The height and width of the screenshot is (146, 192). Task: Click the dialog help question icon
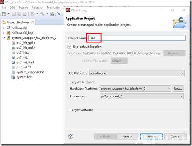coord(71,136)
